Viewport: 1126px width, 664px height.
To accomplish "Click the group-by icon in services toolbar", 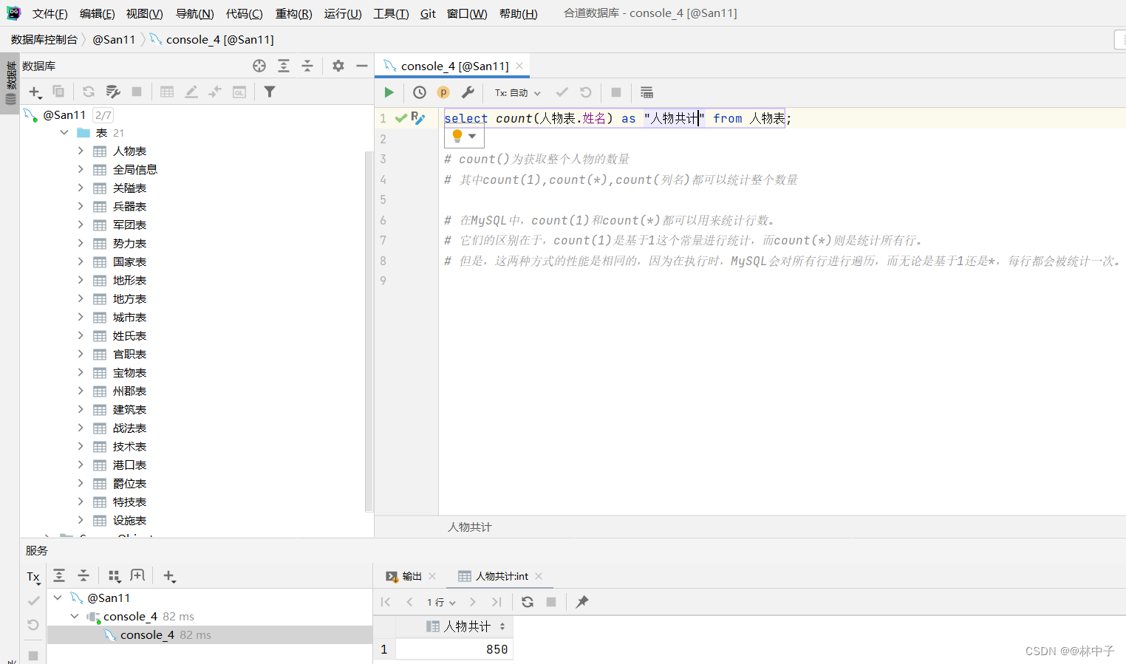I will [114, 575].
